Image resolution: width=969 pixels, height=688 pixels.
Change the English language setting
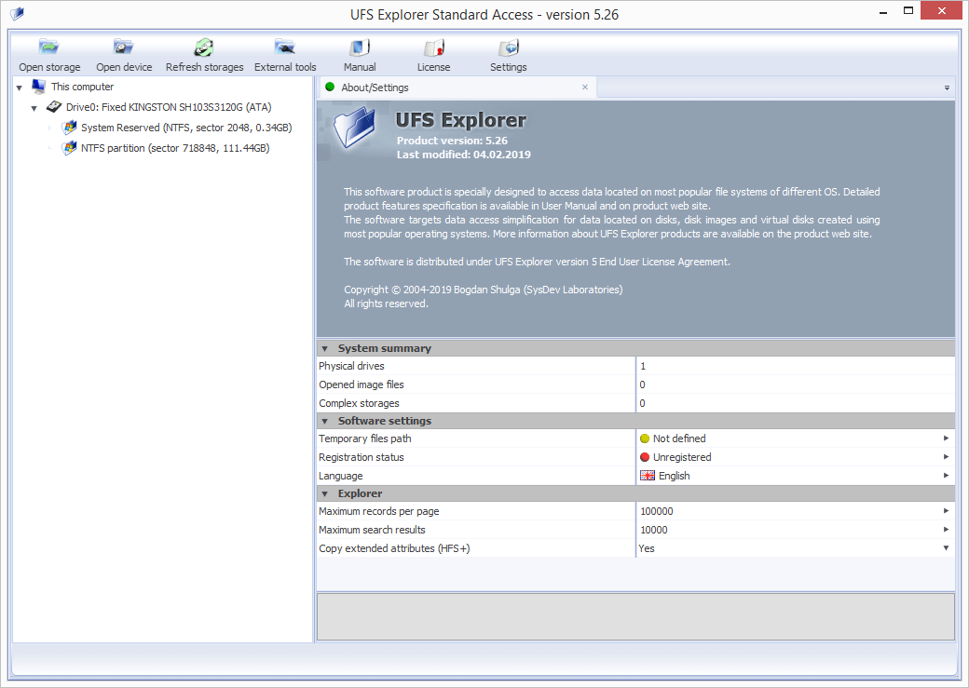coord(674,476)
